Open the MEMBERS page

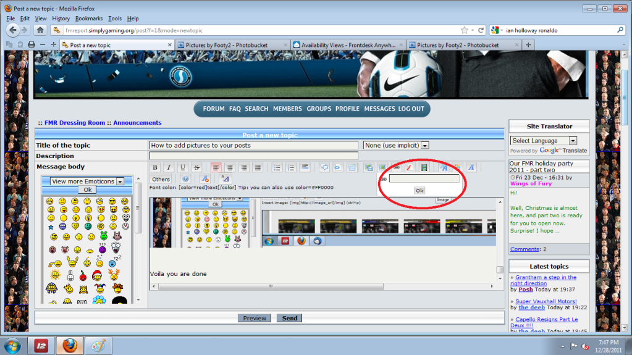(x=287, y=109)
